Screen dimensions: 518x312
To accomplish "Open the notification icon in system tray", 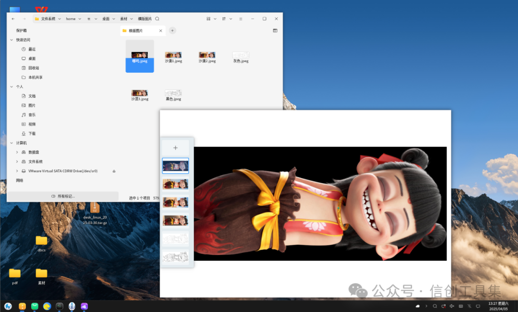I will [x=478, y=306].
